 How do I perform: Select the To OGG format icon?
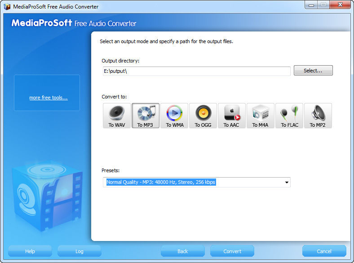click(203, 116)
